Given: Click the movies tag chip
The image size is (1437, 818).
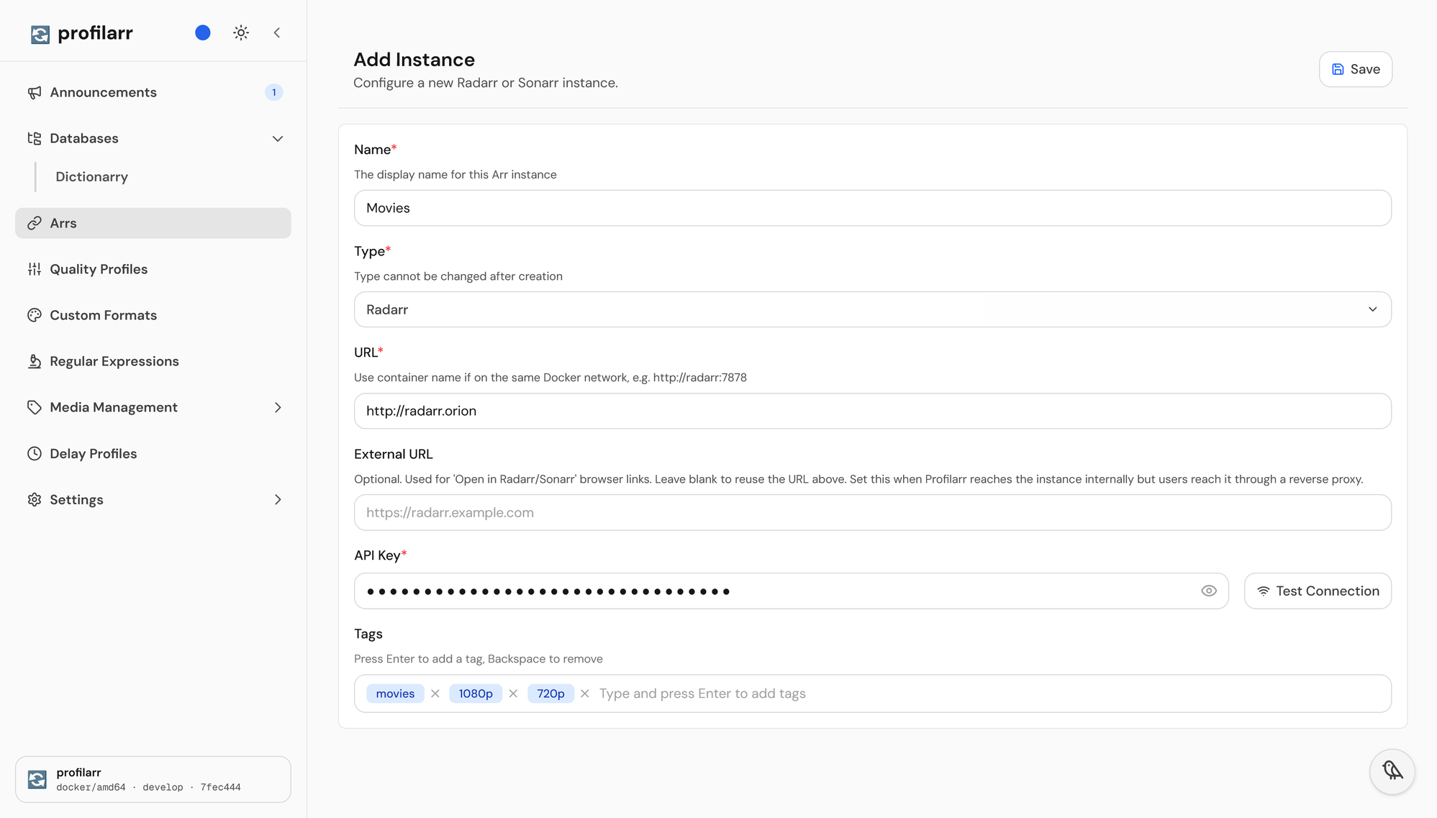Looking at the screenshot, I should tap(395, 694).
